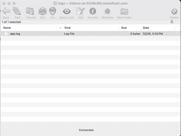Viewport: 181px width, 136px height.
Task: Create a New Folder via toolbar icon
Action: click(x=124, y=11)
